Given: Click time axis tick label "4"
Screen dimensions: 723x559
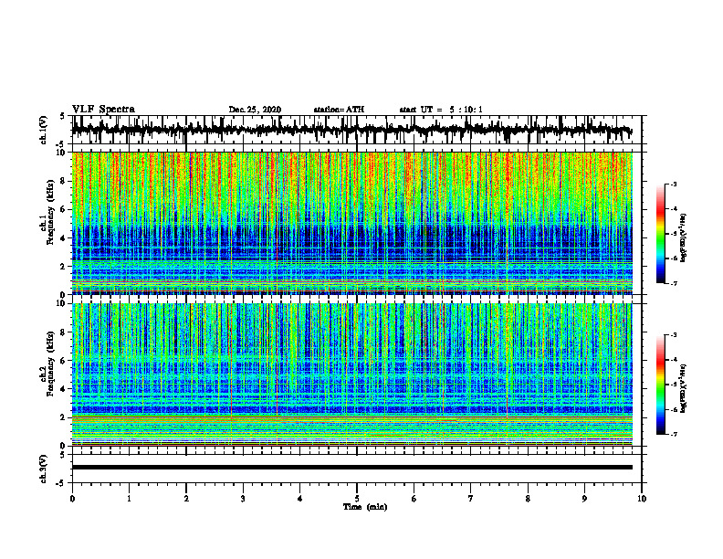Looking at the screenshot, I should (300, 499).
